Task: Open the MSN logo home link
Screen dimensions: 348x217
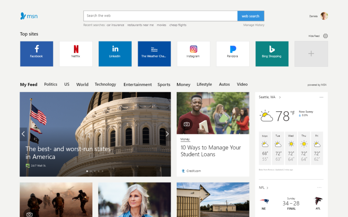Action: click(x=29, y=16)
